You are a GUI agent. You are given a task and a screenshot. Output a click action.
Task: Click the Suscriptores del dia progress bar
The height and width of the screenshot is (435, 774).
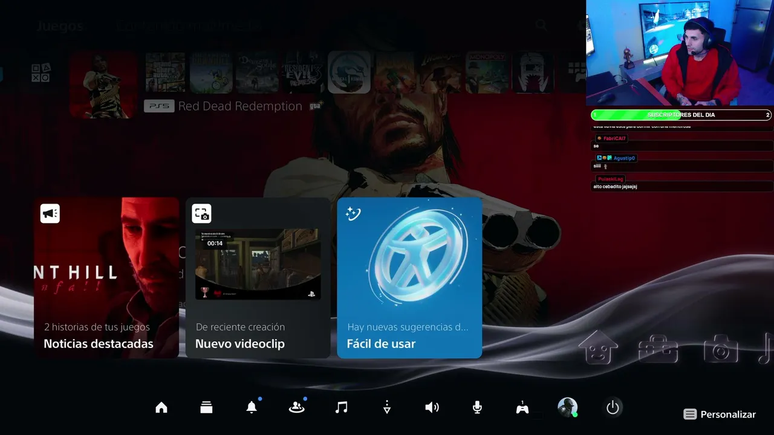pyautogui.click(x=681, y=115)
